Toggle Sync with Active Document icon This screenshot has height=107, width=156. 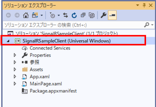tap(66, 15)
